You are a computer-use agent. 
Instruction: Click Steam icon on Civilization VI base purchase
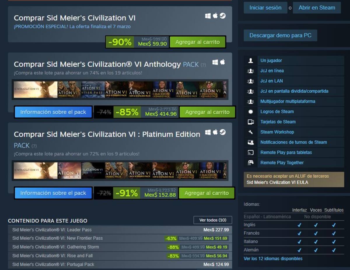pyautogui.click(x=223, y=16)
